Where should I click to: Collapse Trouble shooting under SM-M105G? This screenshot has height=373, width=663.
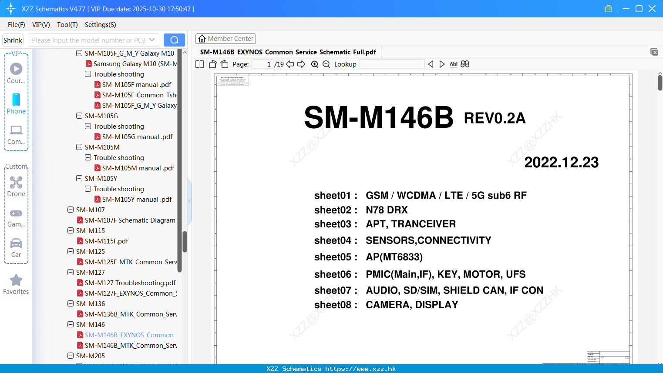tap(88, 126)
